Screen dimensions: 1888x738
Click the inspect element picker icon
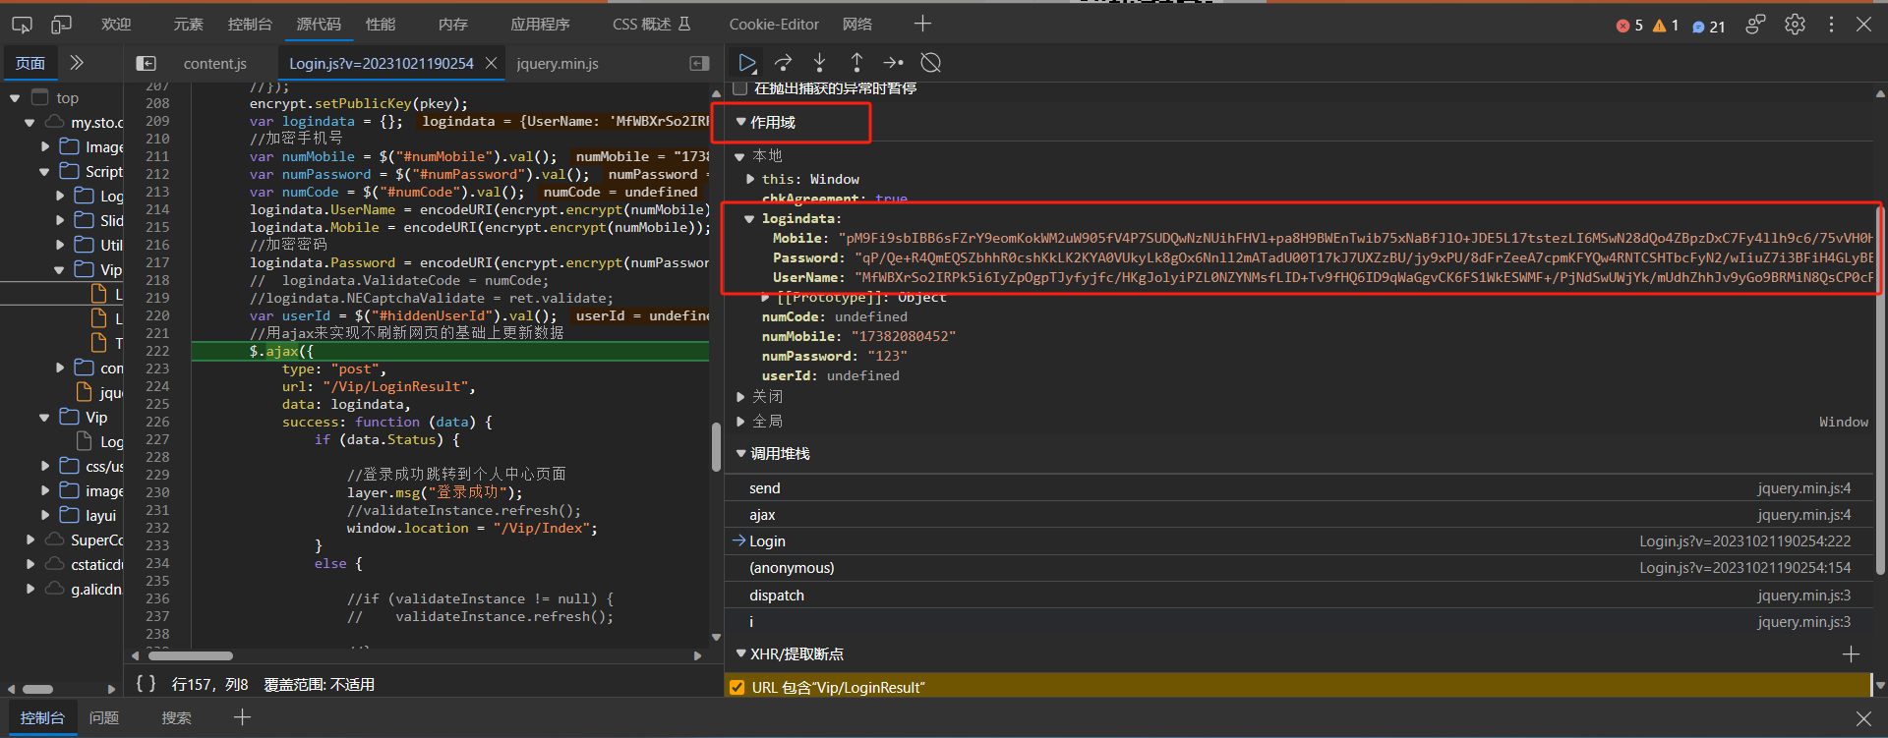pyautogui.click(x=22, y=24)
